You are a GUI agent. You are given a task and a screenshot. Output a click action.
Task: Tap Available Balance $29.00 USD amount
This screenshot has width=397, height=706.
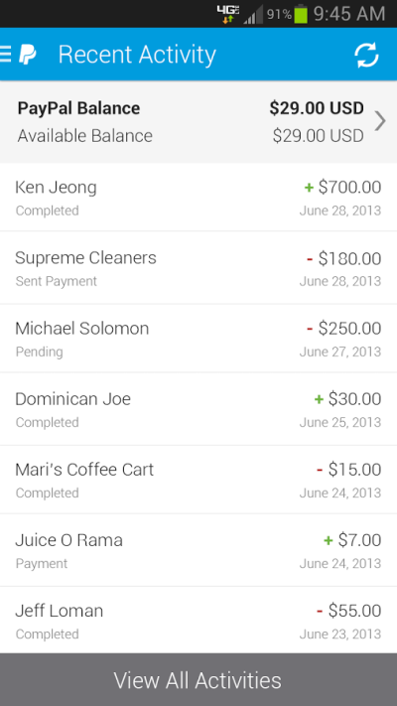point(319,135)
